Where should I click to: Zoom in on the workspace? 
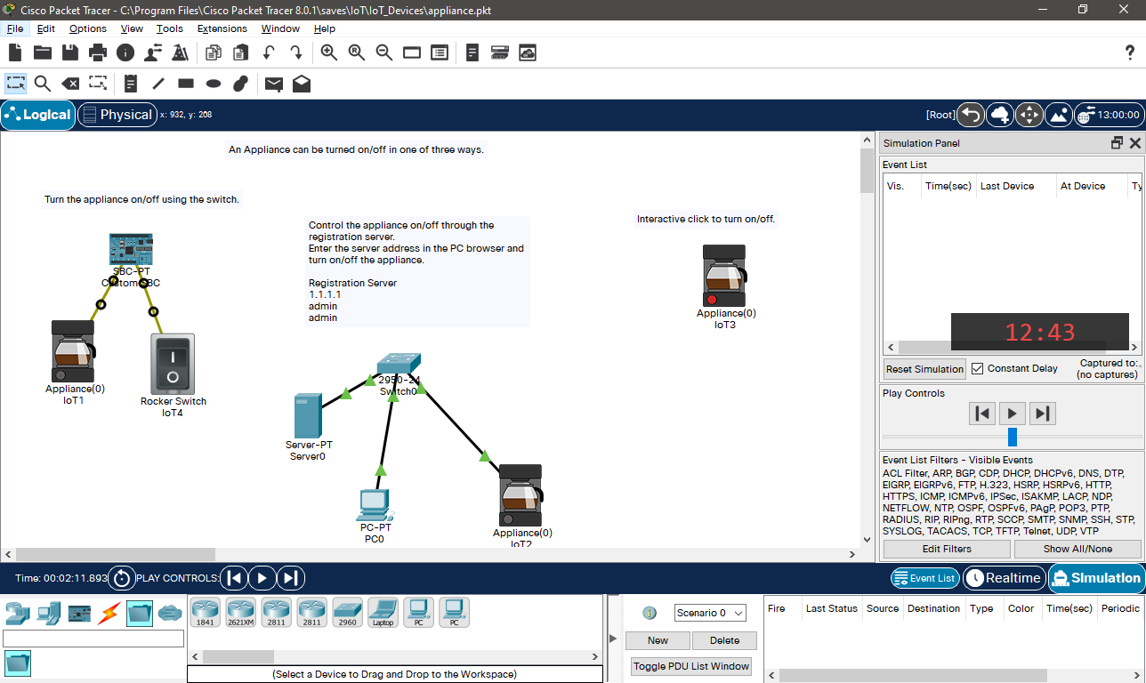(x=329, y=52)
